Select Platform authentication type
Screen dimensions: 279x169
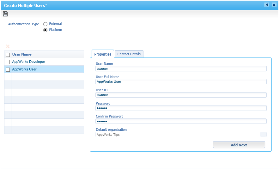click(45, 30)
